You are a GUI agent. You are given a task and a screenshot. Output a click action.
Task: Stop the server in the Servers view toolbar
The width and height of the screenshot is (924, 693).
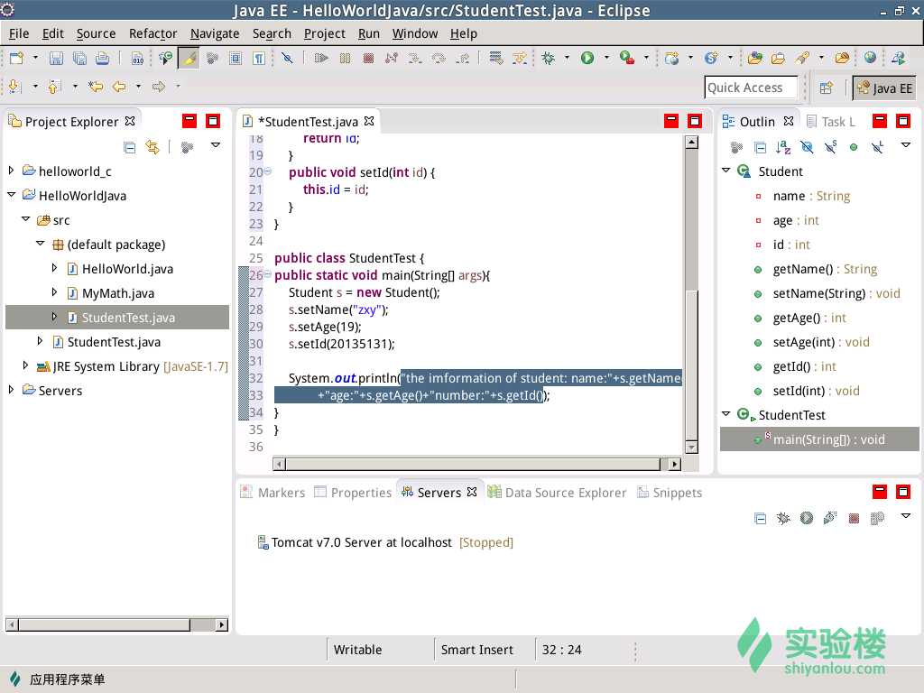point(854,519)
